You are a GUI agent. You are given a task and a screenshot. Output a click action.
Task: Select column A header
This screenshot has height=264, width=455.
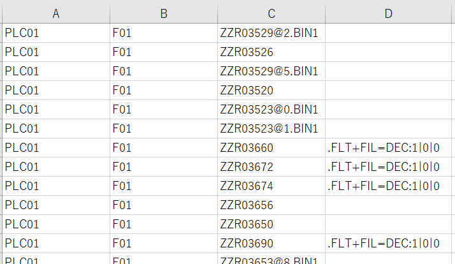coord(56,13)
